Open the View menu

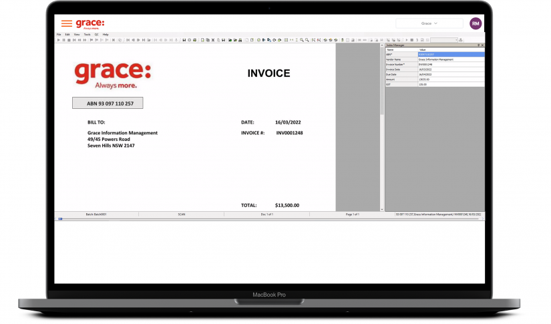pyautogui.click(x=77, y=35)
